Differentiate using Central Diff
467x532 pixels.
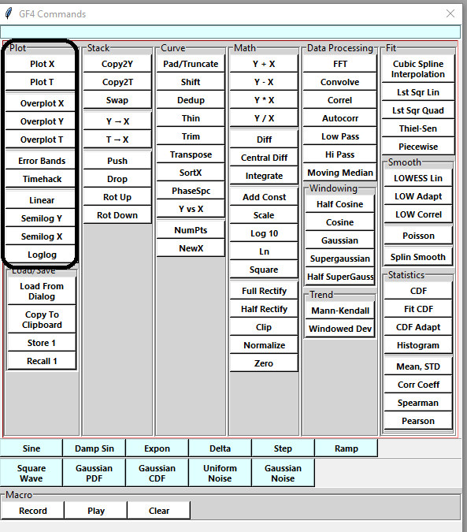point(264,158)
